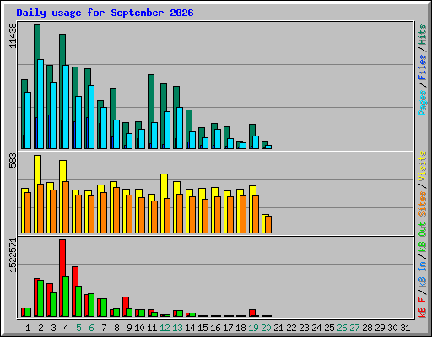Click day label 9 on the x-axis
The image size is (432, 337).
(129, 328)
